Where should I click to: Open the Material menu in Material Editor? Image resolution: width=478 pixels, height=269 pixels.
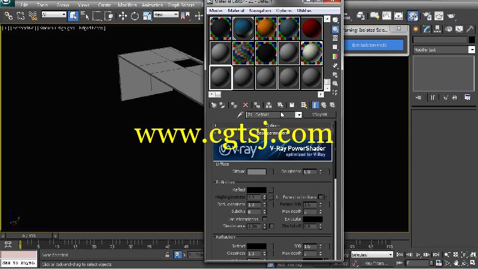tap(236, 11)
